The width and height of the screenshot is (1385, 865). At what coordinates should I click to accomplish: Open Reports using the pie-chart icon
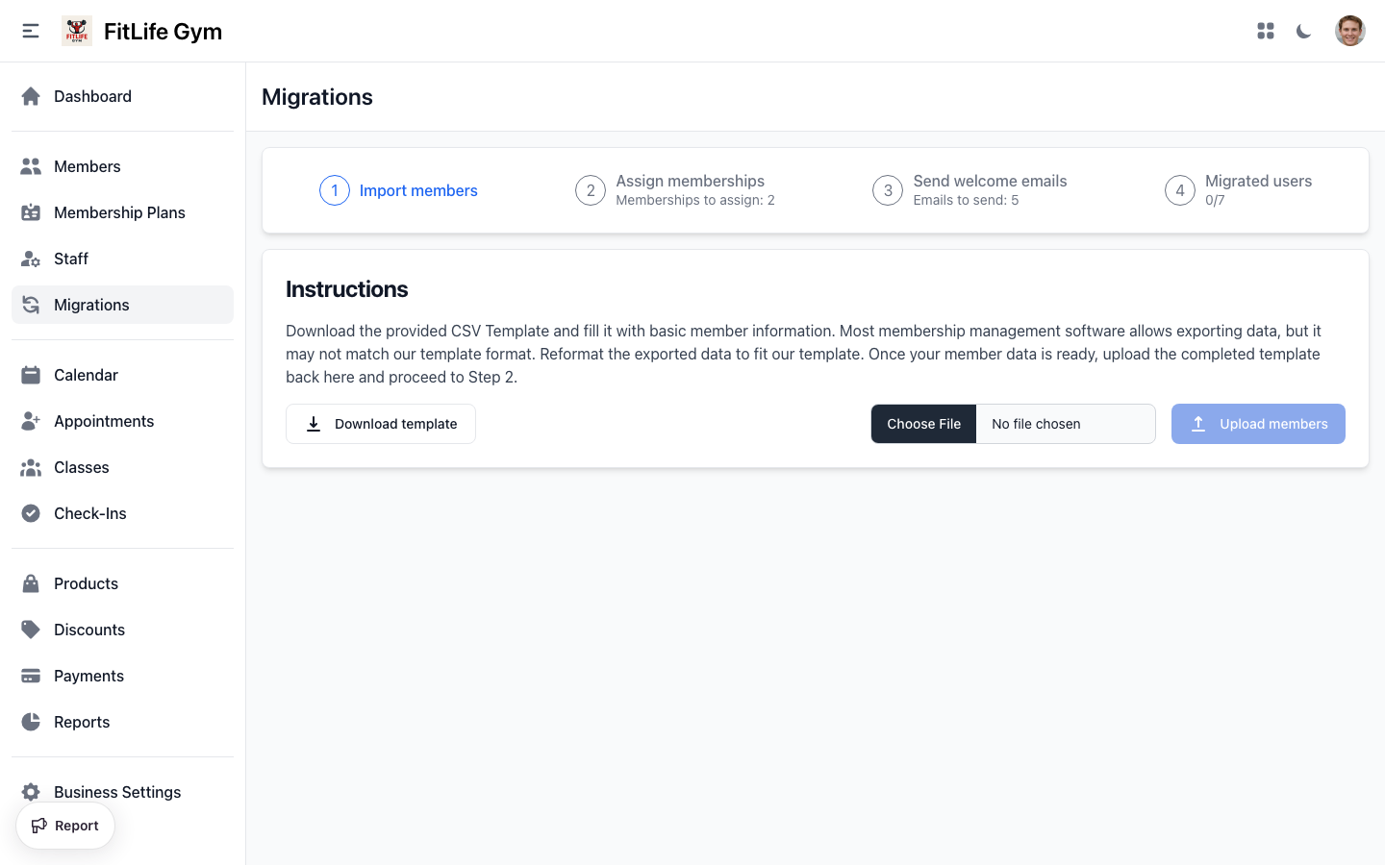tap(30, 722)
